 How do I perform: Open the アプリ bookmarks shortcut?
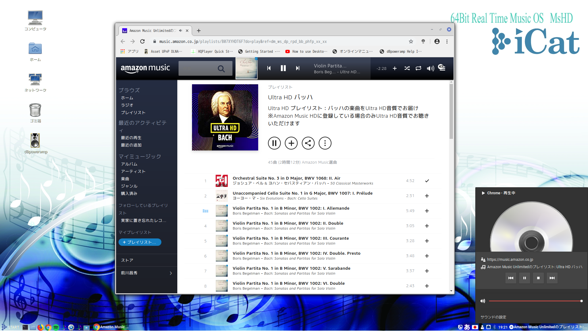(130, 51)
